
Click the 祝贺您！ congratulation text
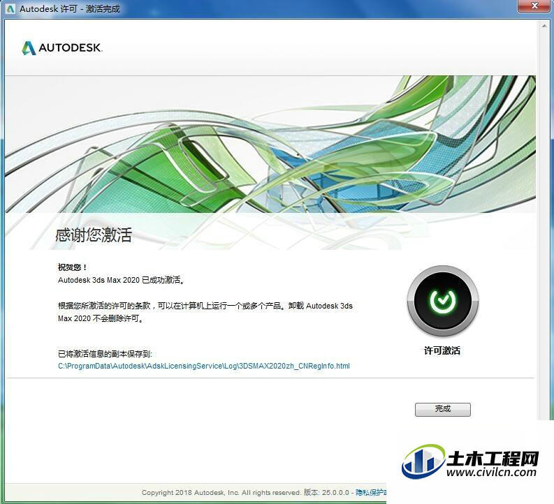[73, 267]
